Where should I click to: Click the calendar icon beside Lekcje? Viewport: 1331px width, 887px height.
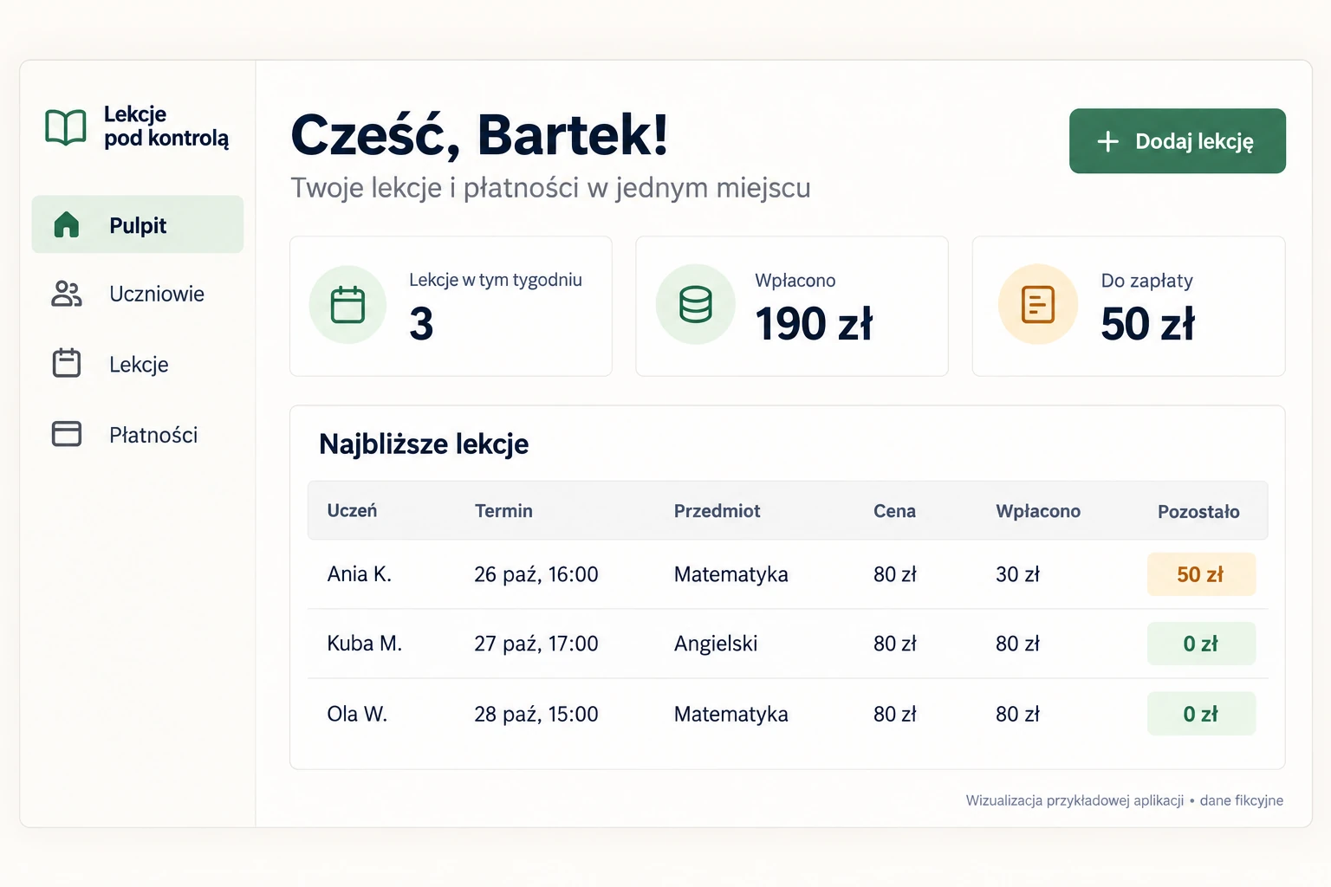pyautogui.click(x=67, y=363)
